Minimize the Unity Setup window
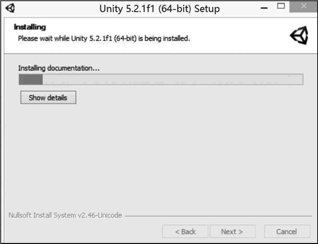 [x=262, y=7]
